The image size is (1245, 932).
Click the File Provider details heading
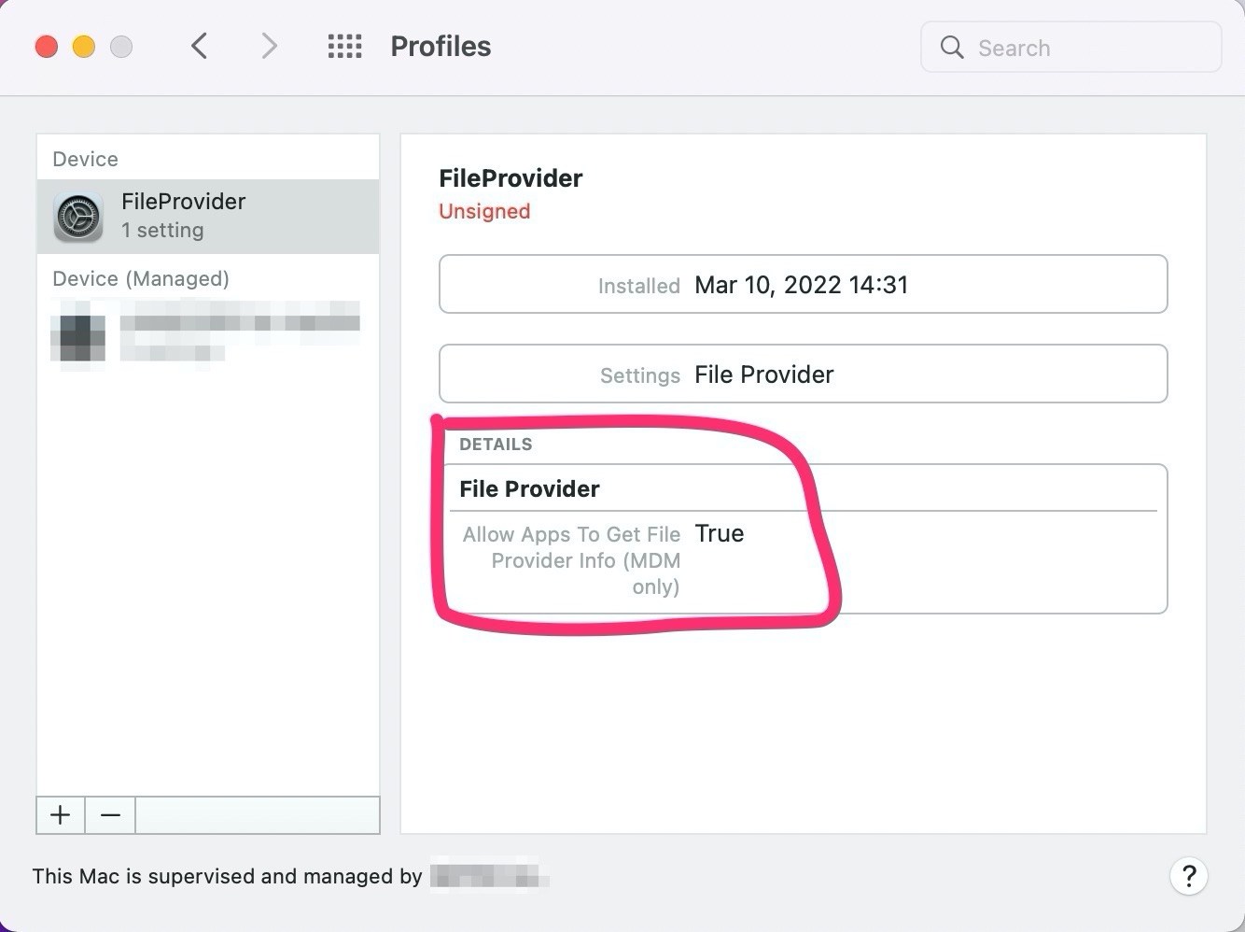529,488
